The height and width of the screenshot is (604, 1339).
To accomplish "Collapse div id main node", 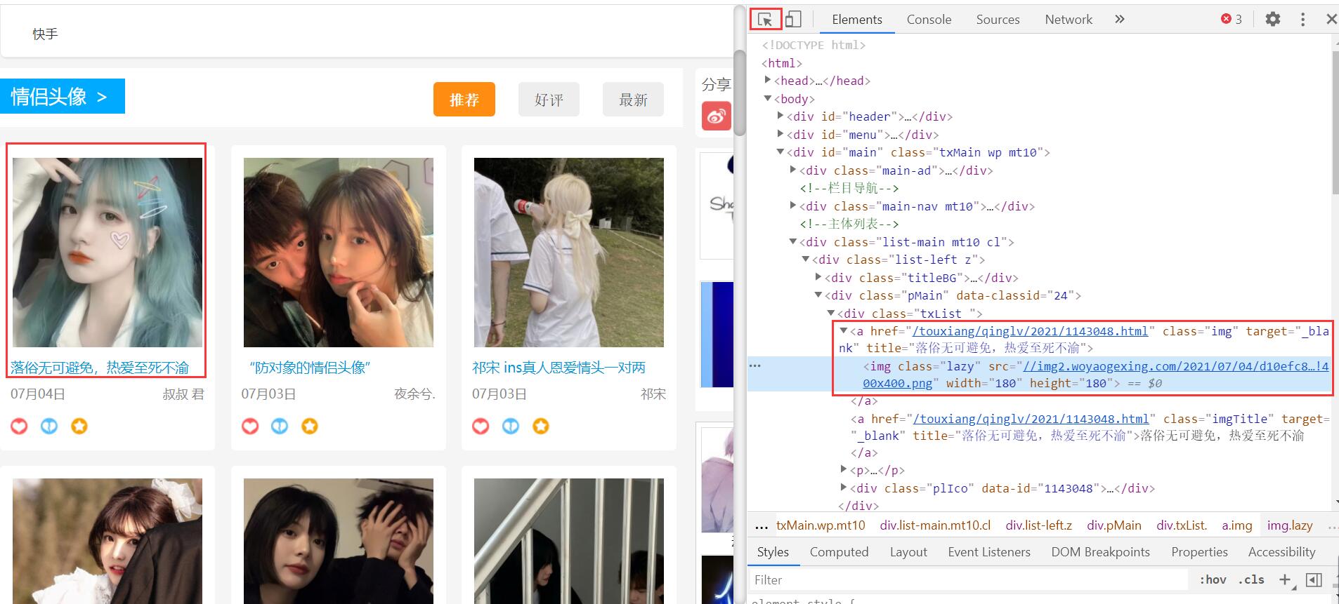I will [780, 152].
